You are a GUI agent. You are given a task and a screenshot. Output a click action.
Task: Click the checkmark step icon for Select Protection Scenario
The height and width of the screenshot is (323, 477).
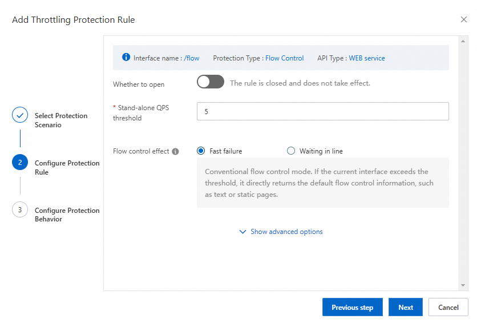point(20,115)
